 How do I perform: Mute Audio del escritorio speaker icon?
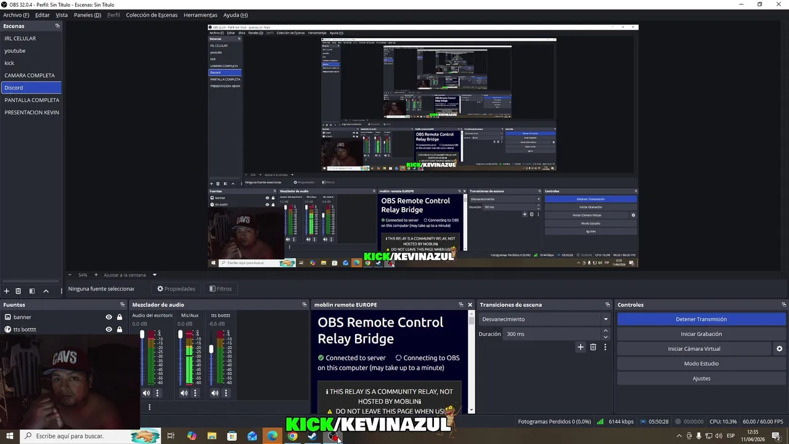146,393
